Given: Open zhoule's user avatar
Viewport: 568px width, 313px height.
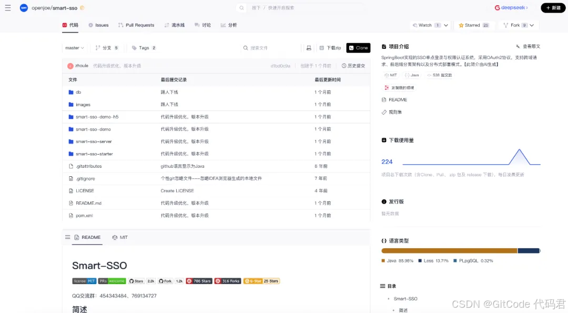Looking at the screenshot, I should pos(70,66).
